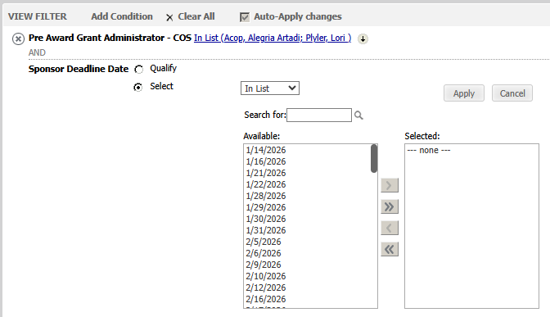Move selected date to Selected list
Viewport: 550px width, 317px height.
(390, 185)
